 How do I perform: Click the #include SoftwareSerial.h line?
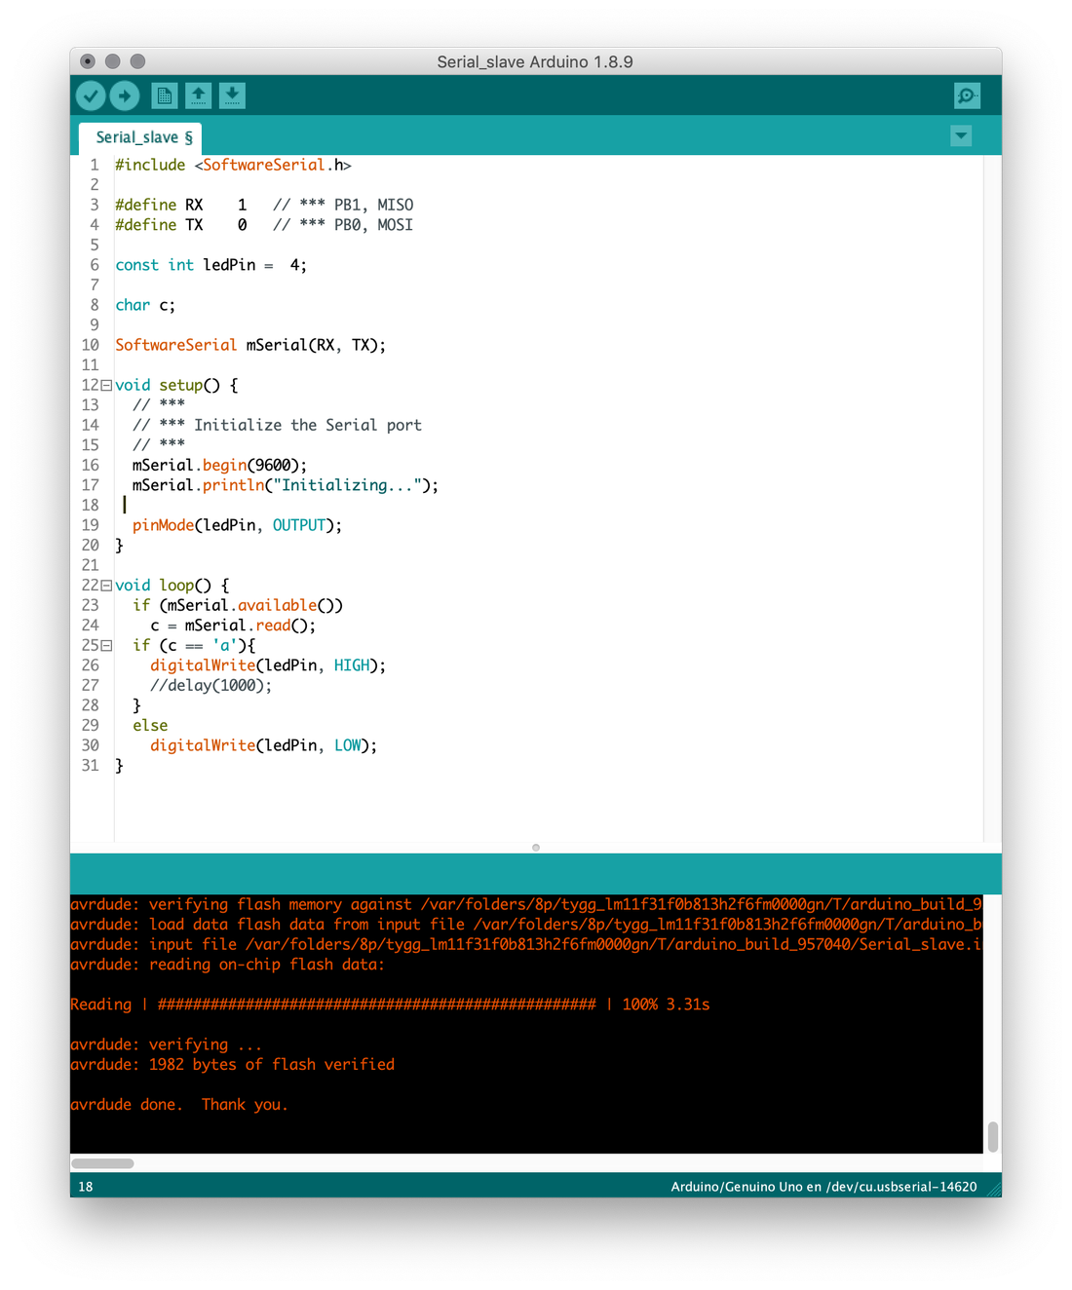pos(233,165)
